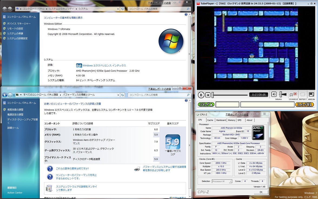This screenshot has width=318, height=199.
Task: Click the システムとセキュリティ breadcrumb
Action: [x=62, y=9]
